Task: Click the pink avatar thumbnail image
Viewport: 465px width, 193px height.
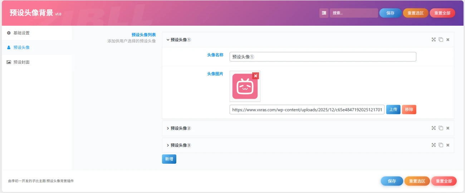Action: tap(245, 86)
